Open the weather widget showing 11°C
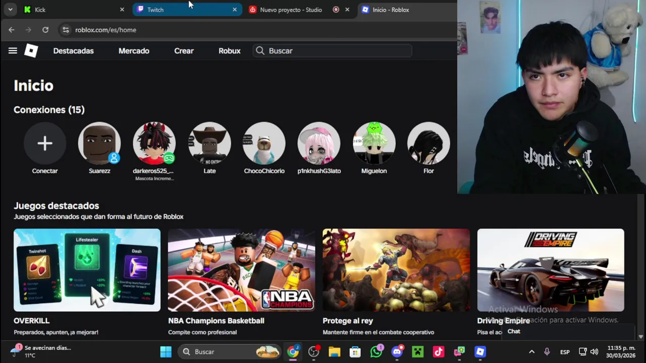Viewport: 646px width, 363px height. click(40, 351)
